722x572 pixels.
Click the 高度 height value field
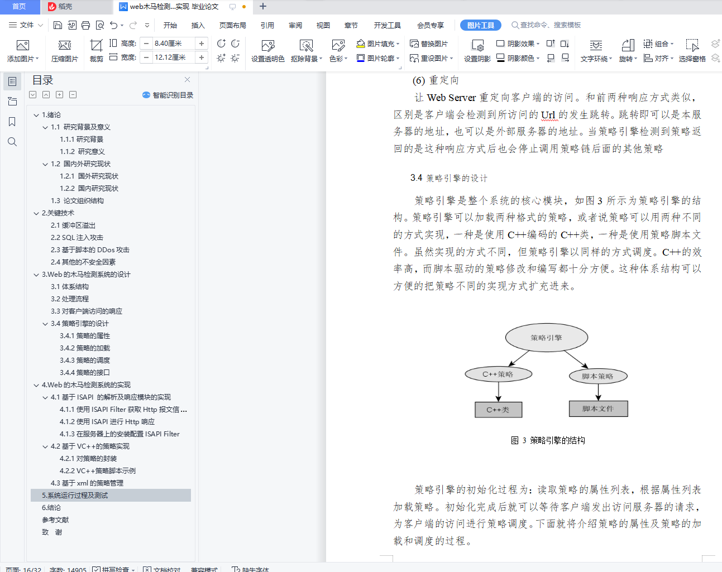[174, 43]
